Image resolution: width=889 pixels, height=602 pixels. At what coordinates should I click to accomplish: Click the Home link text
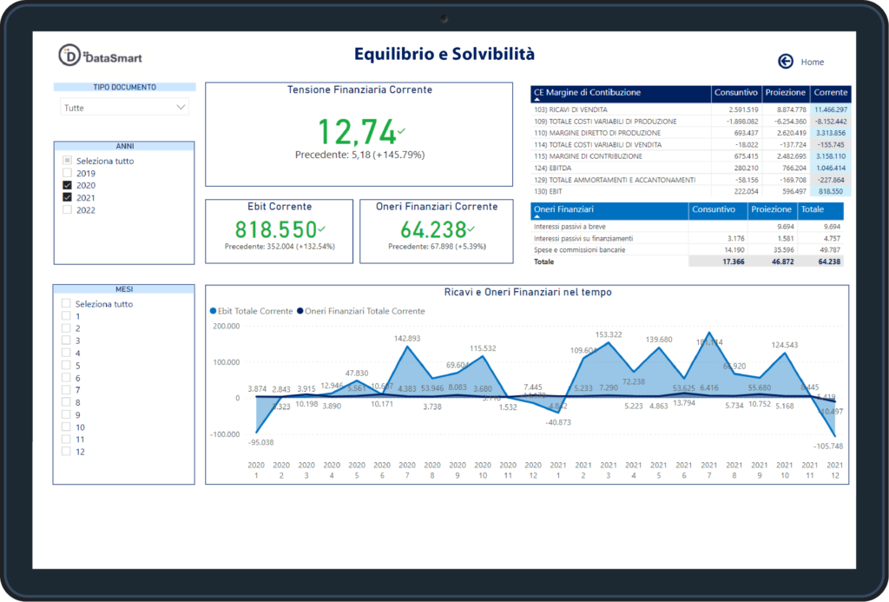(x=813, y=62)
